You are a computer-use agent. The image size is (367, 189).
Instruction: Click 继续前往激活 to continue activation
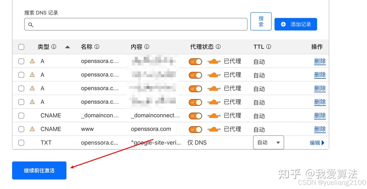point(39,170)
